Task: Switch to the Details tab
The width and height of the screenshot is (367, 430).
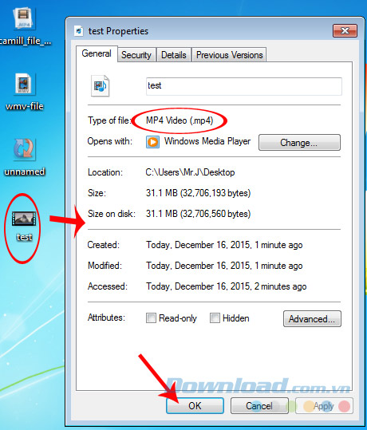Action: tap(174, 55)
